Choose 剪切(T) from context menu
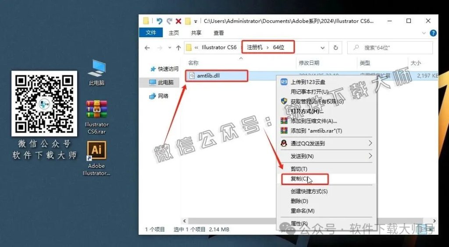This screenshot has width=449, height=247. click(299, 169)
